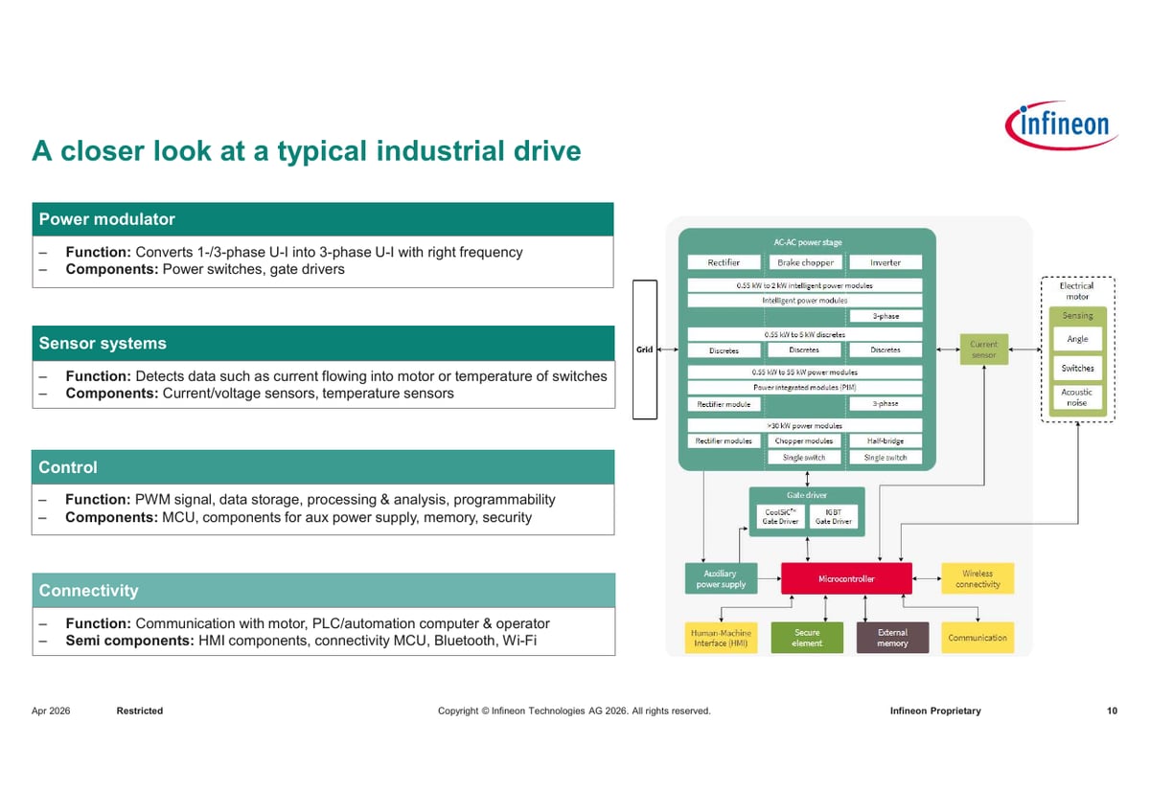This screenshot has width=1150, height=812.
Task: Click the "Gate driver" heading label
Action: [808, 495]
